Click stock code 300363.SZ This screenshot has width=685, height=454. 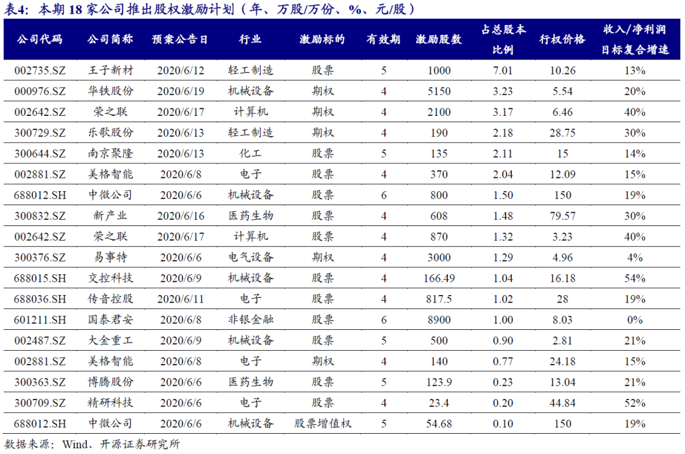pyautogui.click(x=40, y=382)
